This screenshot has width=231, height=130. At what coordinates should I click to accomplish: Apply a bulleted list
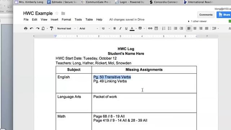170,29
